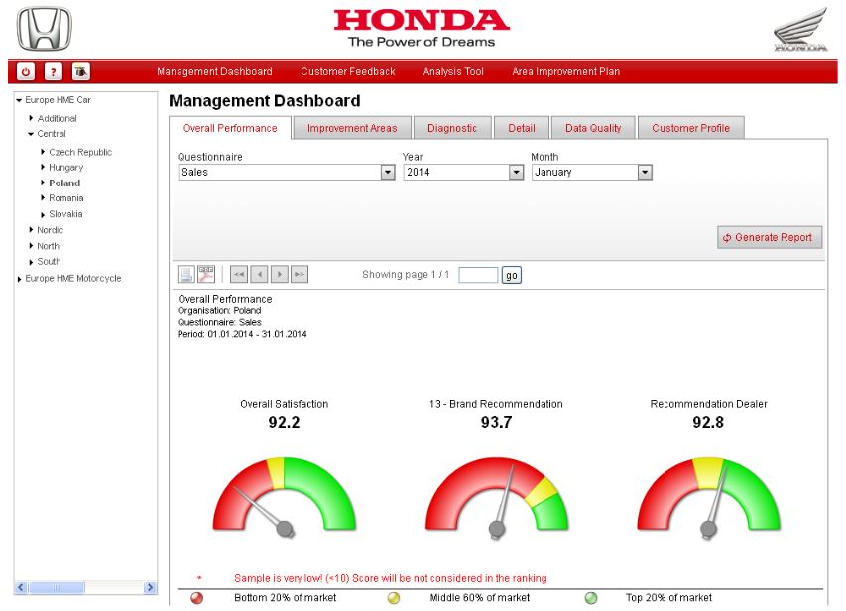Click the 'Showing page 1 / 1' text
This screenshot has height=611, width=846.
(x=406, y=274)
